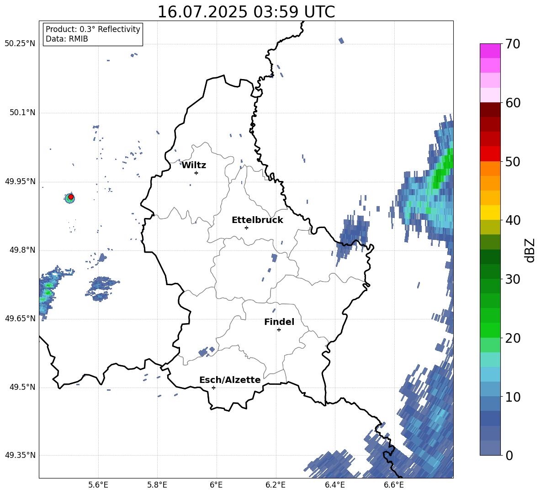Click the 6.4°E longitude label
Viewport: 541px width, 494px height.
coord(335,485)
